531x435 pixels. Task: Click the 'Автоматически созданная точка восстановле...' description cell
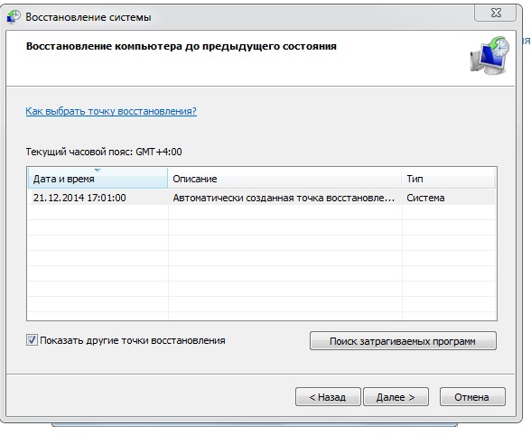284,198
